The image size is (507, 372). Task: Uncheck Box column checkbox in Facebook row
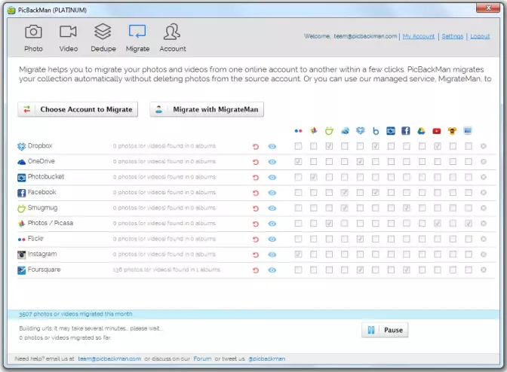coord(376,192)
